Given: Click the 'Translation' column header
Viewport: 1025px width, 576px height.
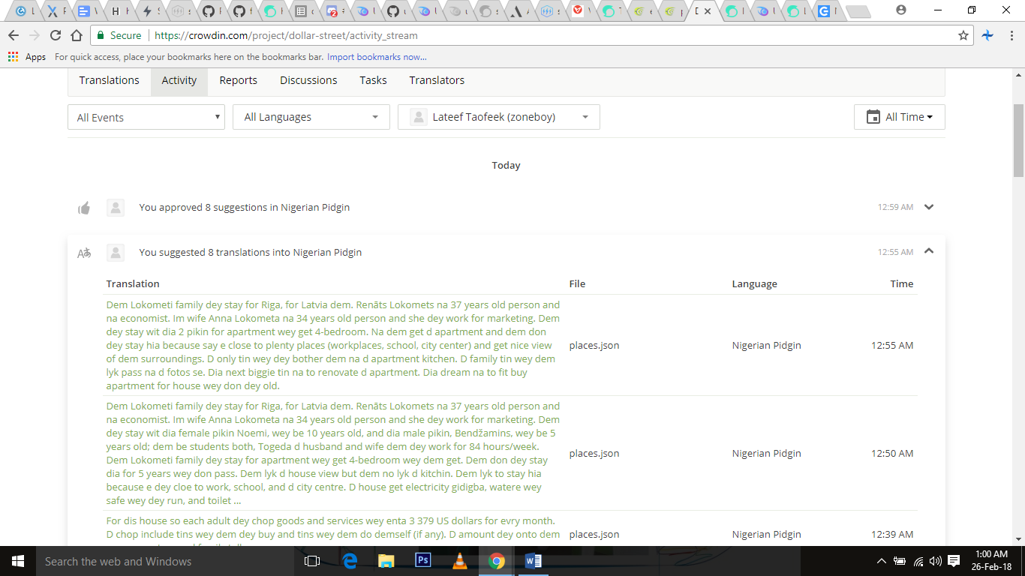Looking at the screenshot, I should [x=133, y=284].
